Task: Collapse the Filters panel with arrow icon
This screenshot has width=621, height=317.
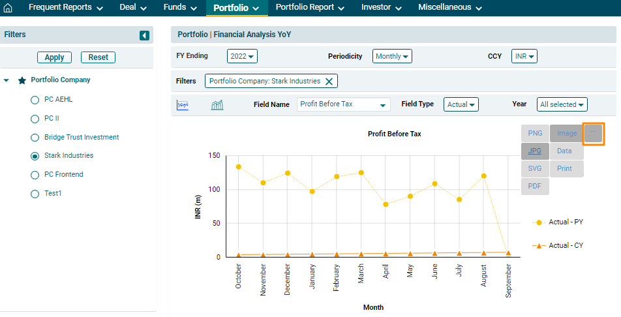Action: [x=144, y=35]
